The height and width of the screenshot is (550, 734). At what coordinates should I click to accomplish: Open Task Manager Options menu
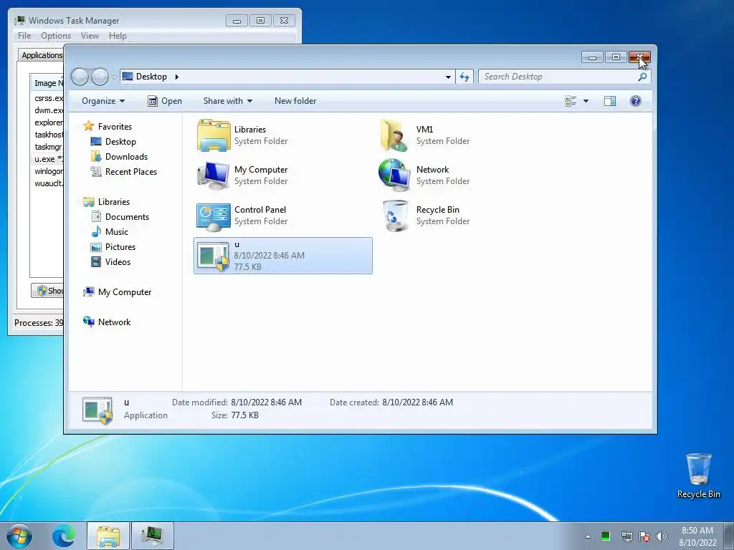pos(56,36)
